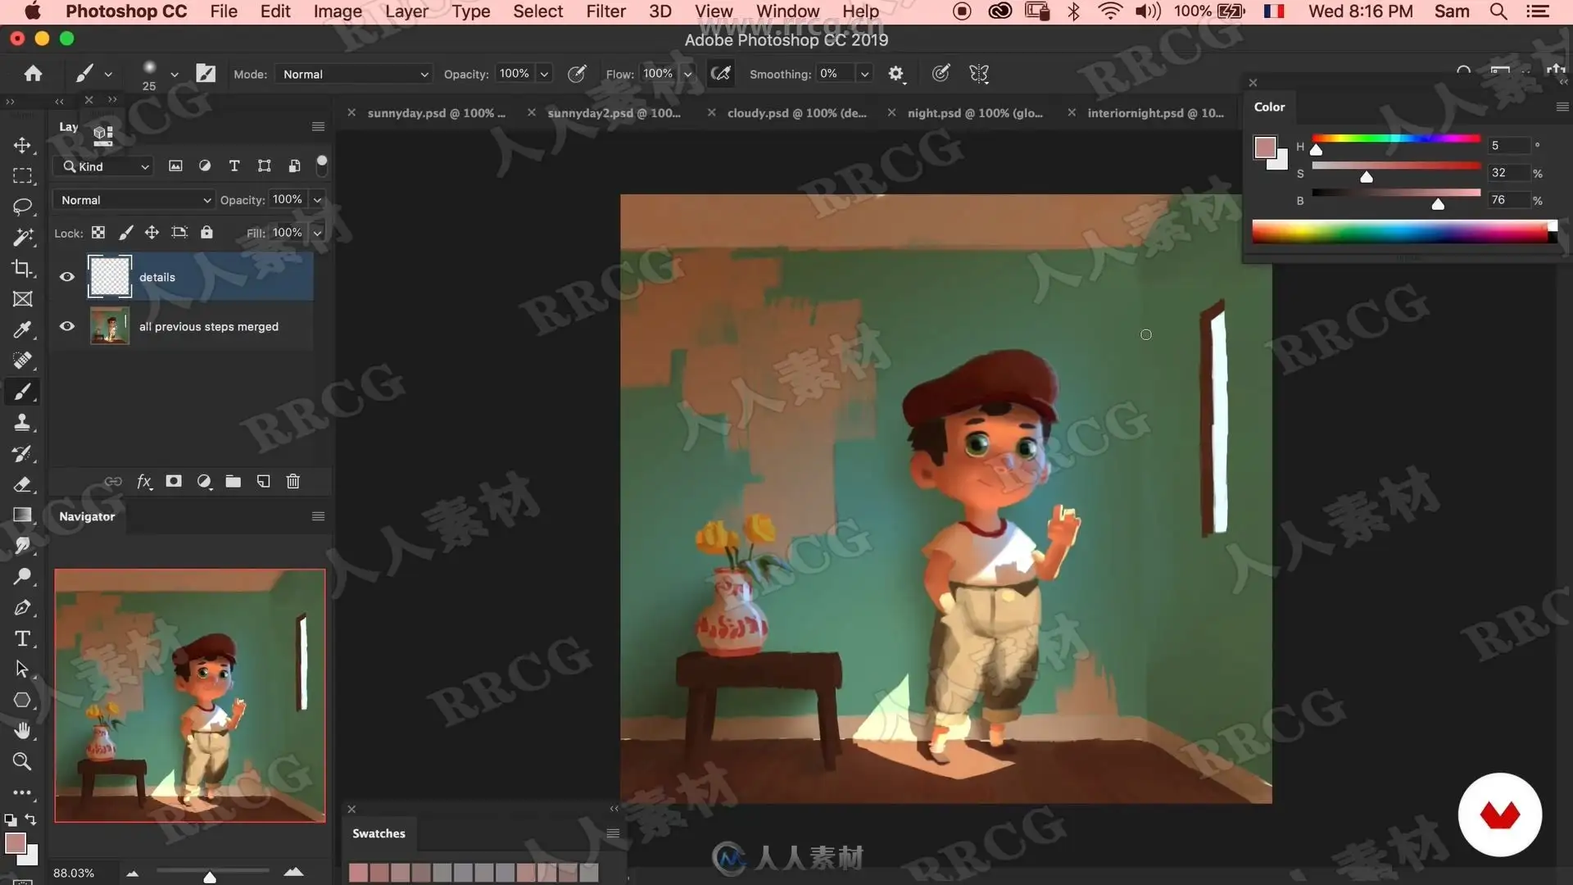Open the brush Mode dropdown
The image size is (1573, 885).
point(355,74)
